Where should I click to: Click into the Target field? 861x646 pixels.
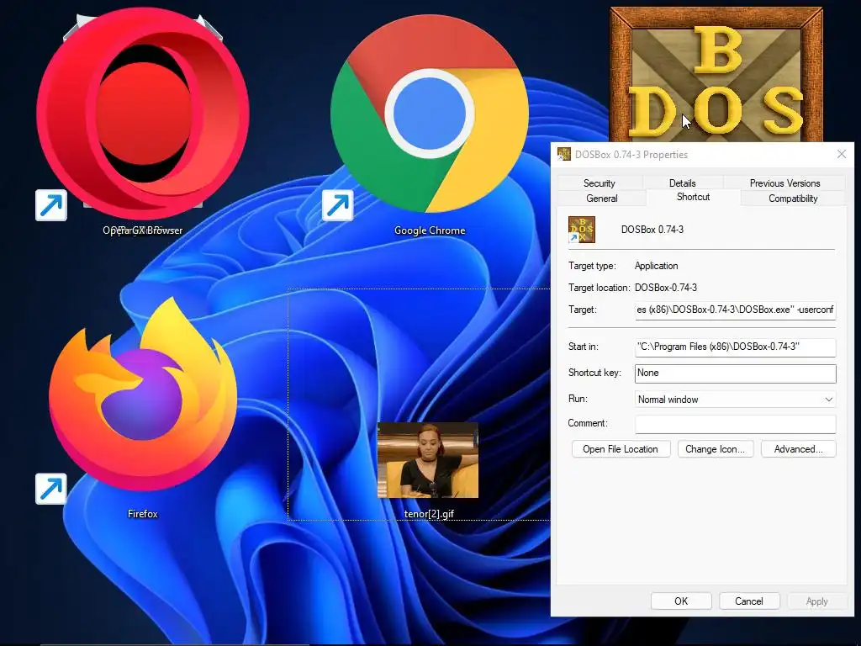[x=735, y=310]
